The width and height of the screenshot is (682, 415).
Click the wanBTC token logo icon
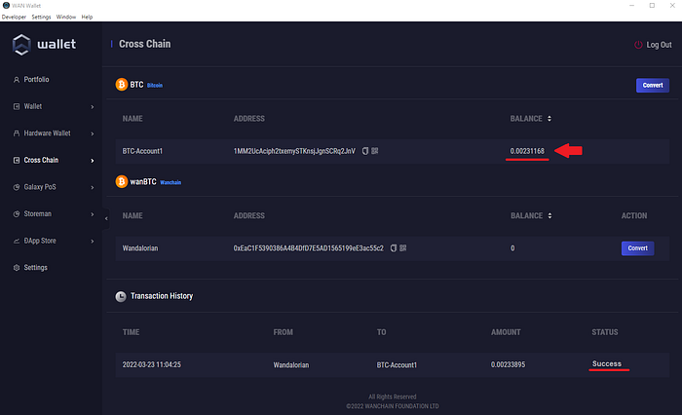click(x=122, y=181)
